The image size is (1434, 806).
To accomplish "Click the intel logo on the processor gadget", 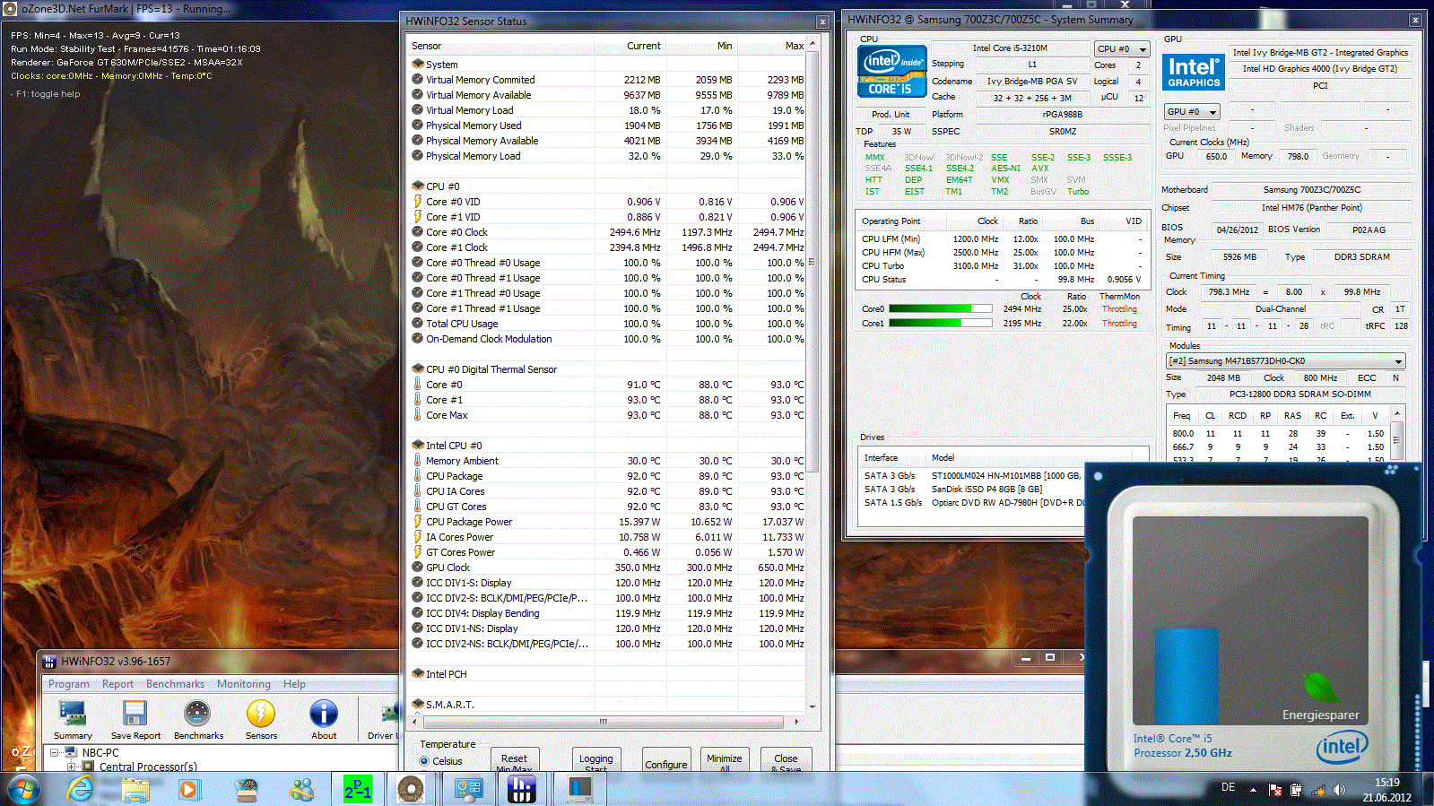I will [1342, 745].
